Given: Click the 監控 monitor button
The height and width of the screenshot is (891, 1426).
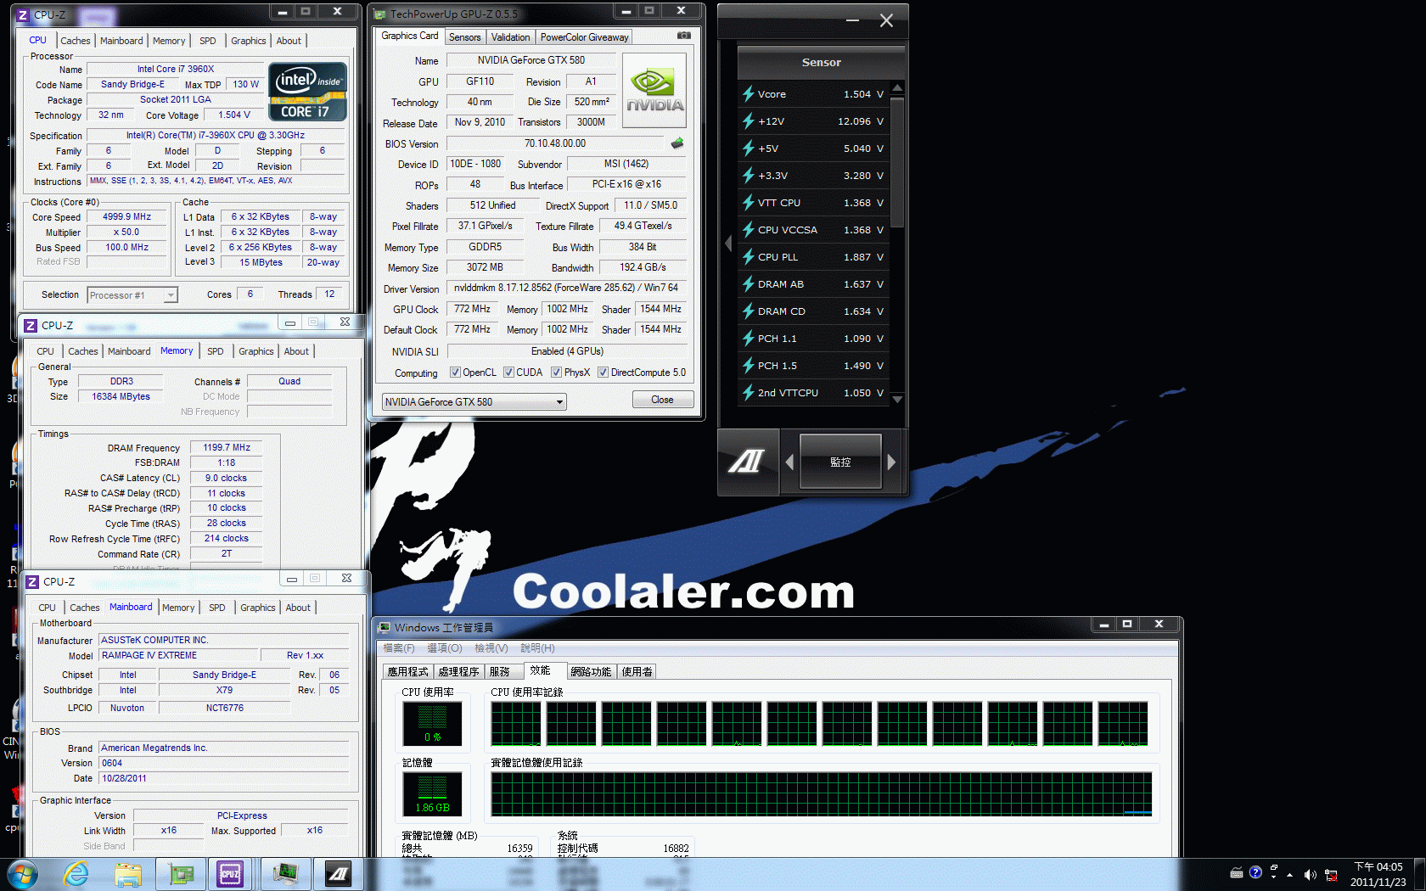Looking at the screenshot, I should (840, 462).
